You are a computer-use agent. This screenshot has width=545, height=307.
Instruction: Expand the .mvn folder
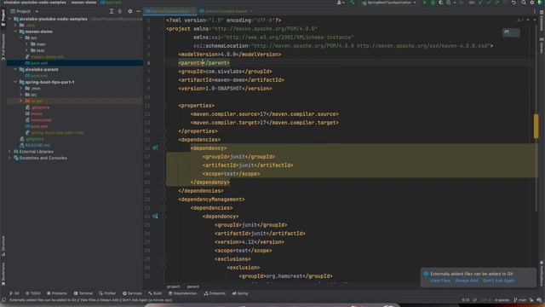(21, 89)
